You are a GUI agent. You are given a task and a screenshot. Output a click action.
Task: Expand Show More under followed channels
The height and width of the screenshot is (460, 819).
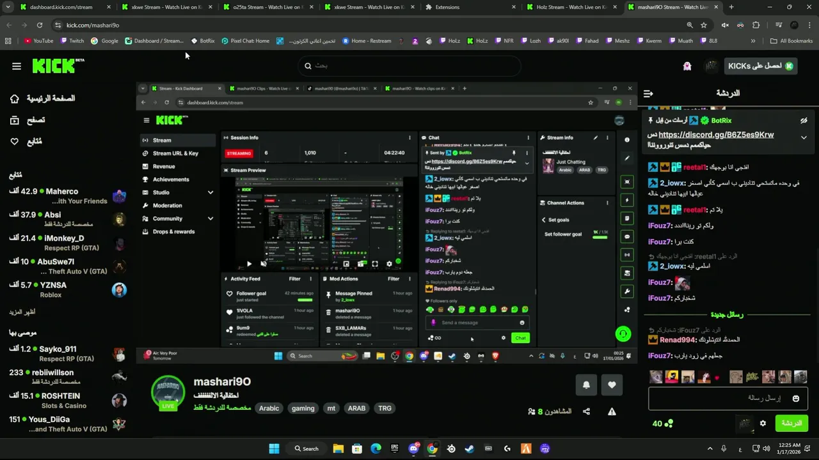coord(22,312)
